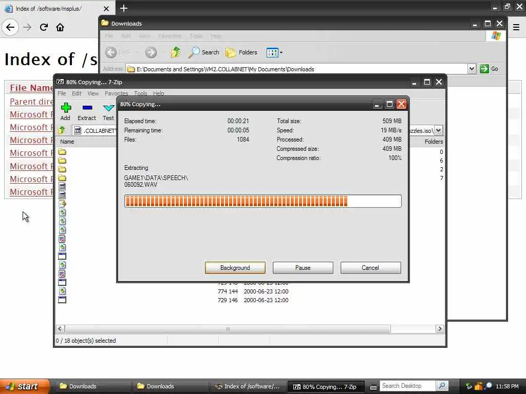This screenshot has height=394, width=526.
Task: Click the Back button in Downloads toolbar
Action: point(118,52)
